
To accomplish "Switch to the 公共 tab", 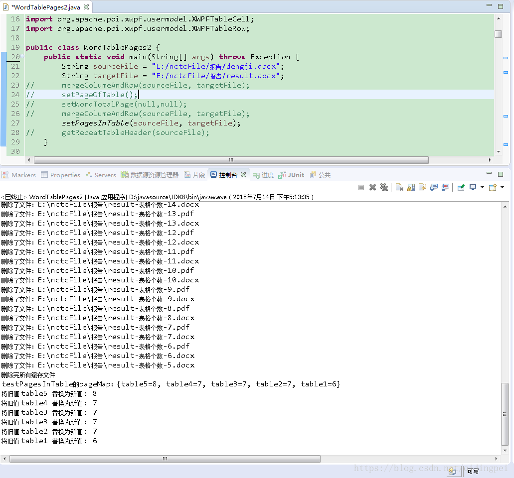I will coord(320,175).
